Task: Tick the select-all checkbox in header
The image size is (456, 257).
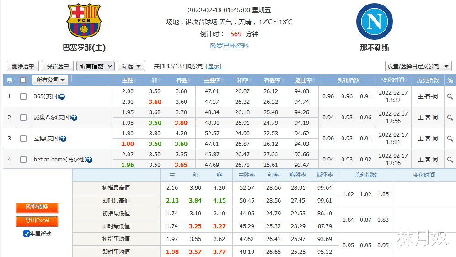Action: tap(23, 80)
